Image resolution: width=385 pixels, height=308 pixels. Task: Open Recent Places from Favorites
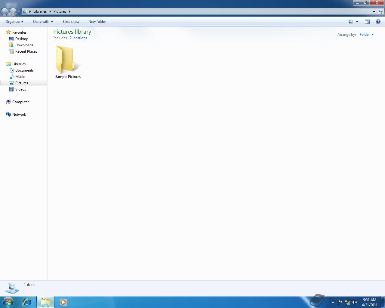click(x=26, y=51)
